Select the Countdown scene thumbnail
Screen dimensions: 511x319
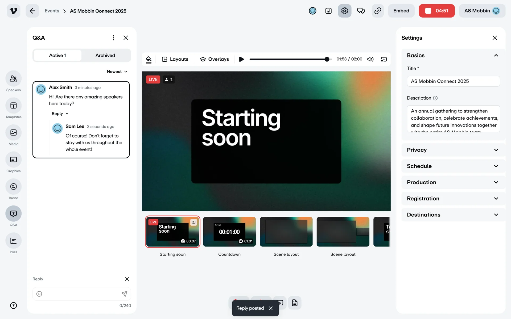(x=229, y=232)
